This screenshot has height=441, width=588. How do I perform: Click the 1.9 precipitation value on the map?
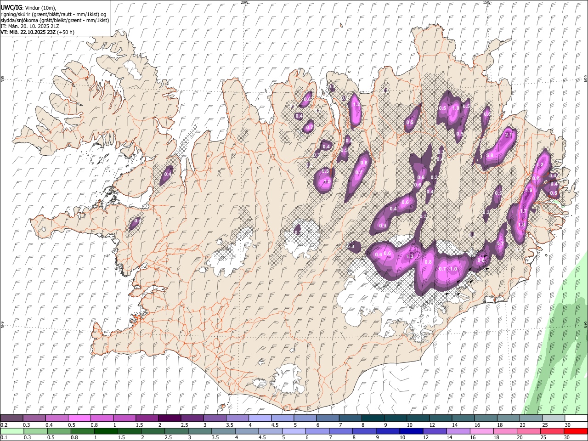pos(529,191)
